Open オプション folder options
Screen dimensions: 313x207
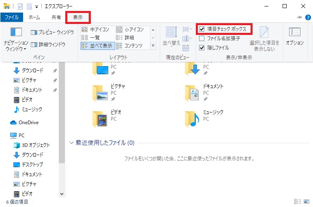click(x=295, y=37)
